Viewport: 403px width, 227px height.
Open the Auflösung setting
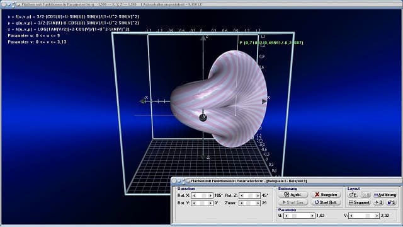click(385, 195)
